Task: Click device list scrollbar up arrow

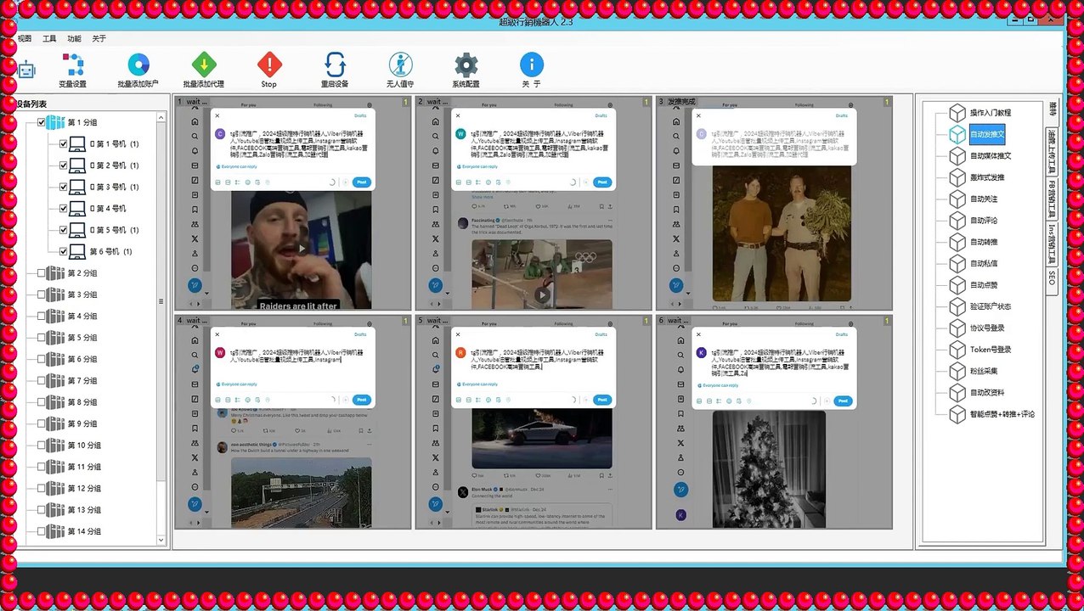Action: click(x=162, y=117)
